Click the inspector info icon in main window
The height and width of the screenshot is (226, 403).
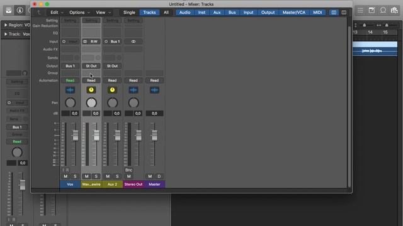click(20, 10)
